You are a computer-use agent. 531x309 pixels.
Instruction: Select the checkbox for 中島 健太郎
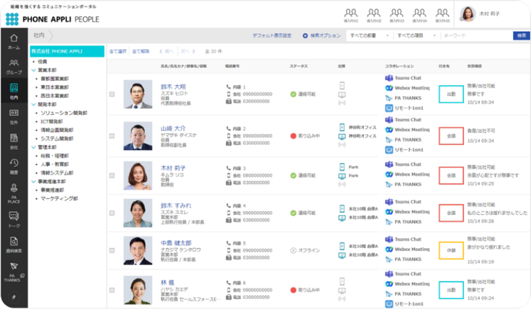(112, 251)
